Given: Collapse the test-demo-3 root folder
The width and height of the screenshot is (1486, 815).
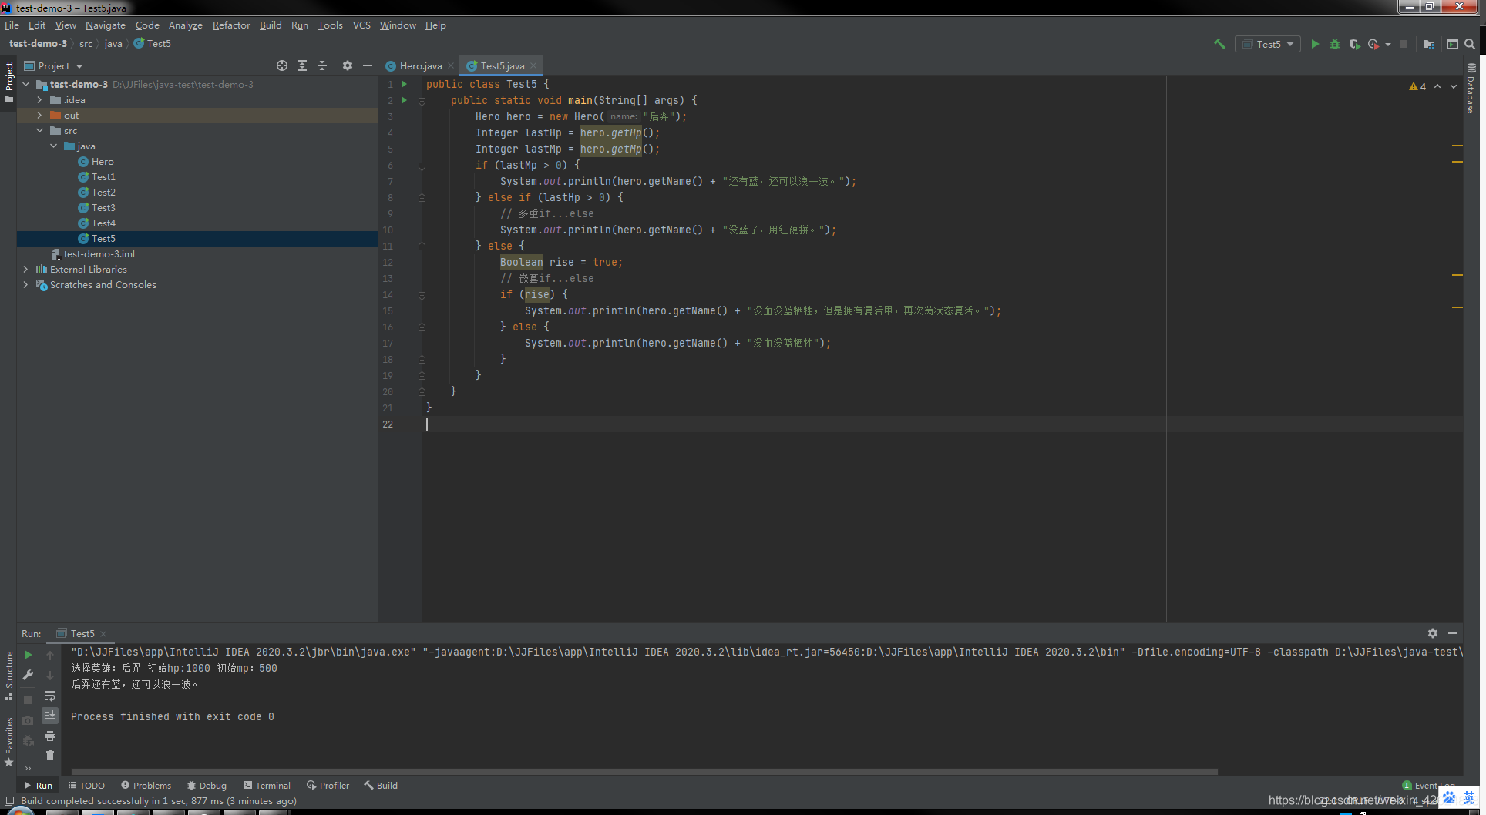Looking at the screenshot, I should (26, 84).
